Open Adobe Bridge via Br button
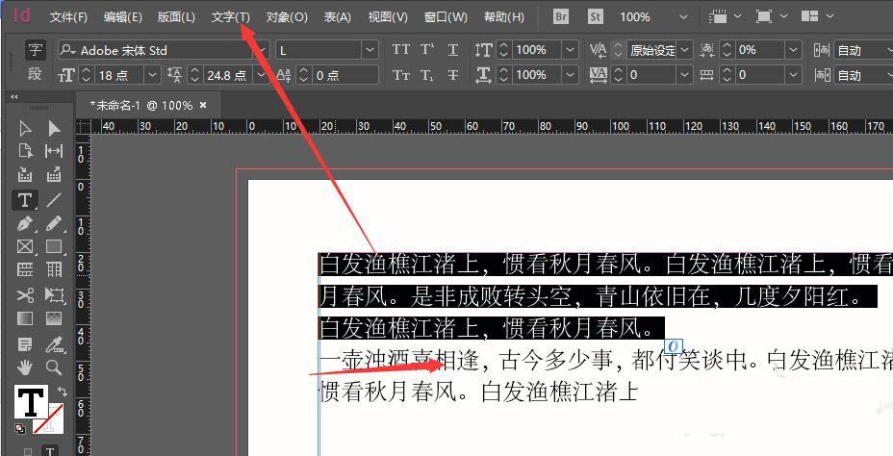The width and height of the screenshot is (893, 456). (x=561, y=16)
